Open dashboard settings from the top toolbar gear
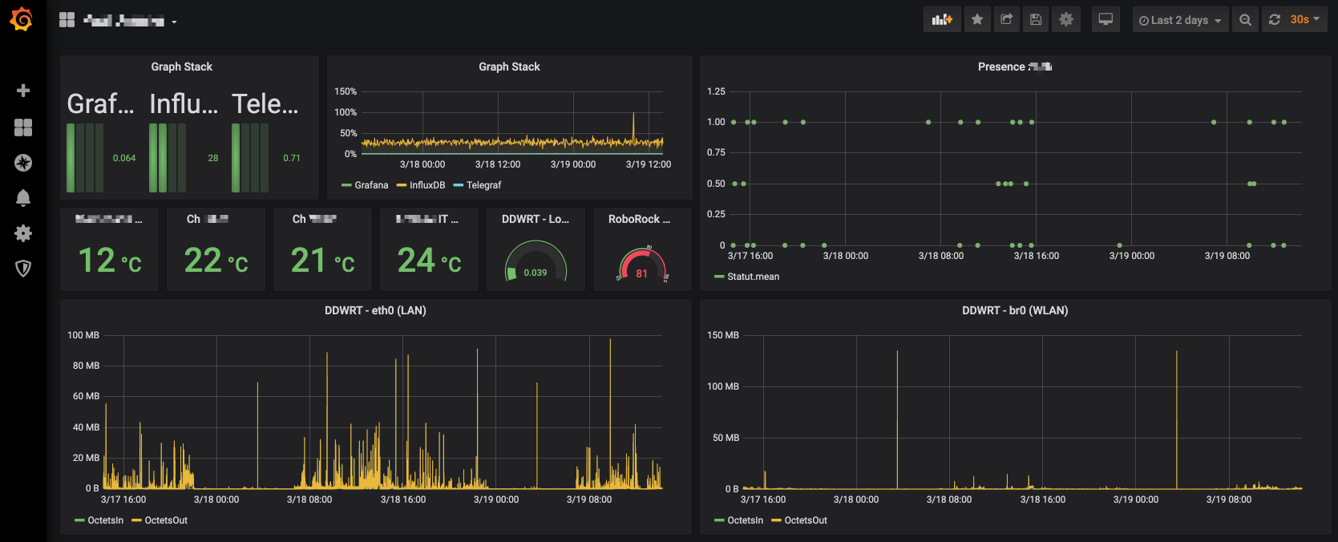This screenshot has height=542, width=1338. (1066, 20)
